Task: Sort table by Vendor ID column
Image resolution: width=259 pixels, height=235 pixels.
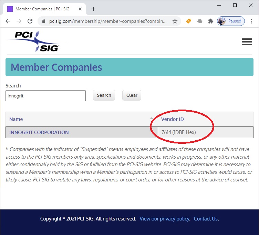Action: [x=172, y=119]
